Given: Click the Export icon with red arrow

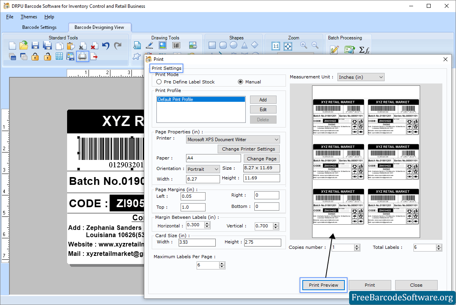Looking at the screenshot, I should tap(94, 57).
